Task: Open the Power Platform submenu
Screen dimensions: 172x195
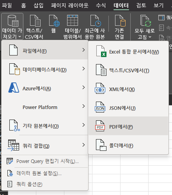Action: point(45,107)
